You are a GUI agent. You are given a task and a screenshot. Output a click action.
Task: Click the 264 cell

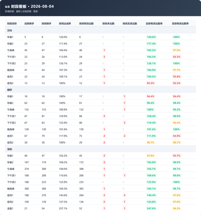[x=81, y=195]
